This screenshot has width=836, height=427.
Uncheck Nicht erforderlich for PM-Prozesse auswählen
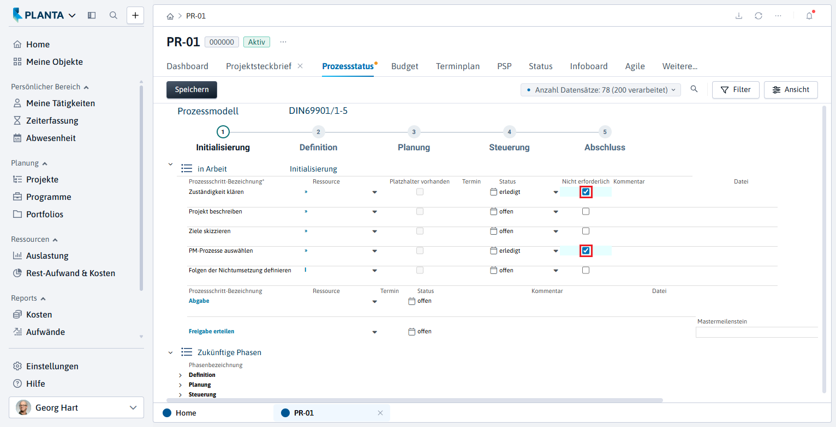pos(586,251)
